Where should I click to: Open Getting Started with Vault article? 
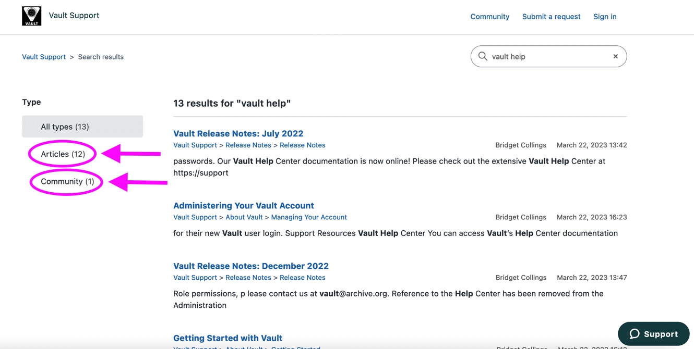228,338
